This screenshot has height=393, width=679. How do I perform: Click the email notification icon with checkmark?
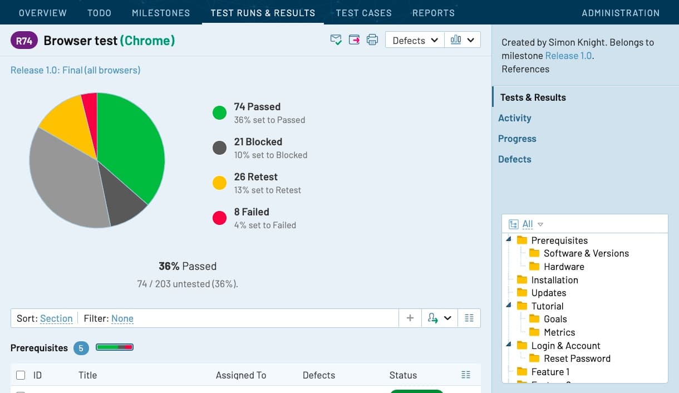336,40
